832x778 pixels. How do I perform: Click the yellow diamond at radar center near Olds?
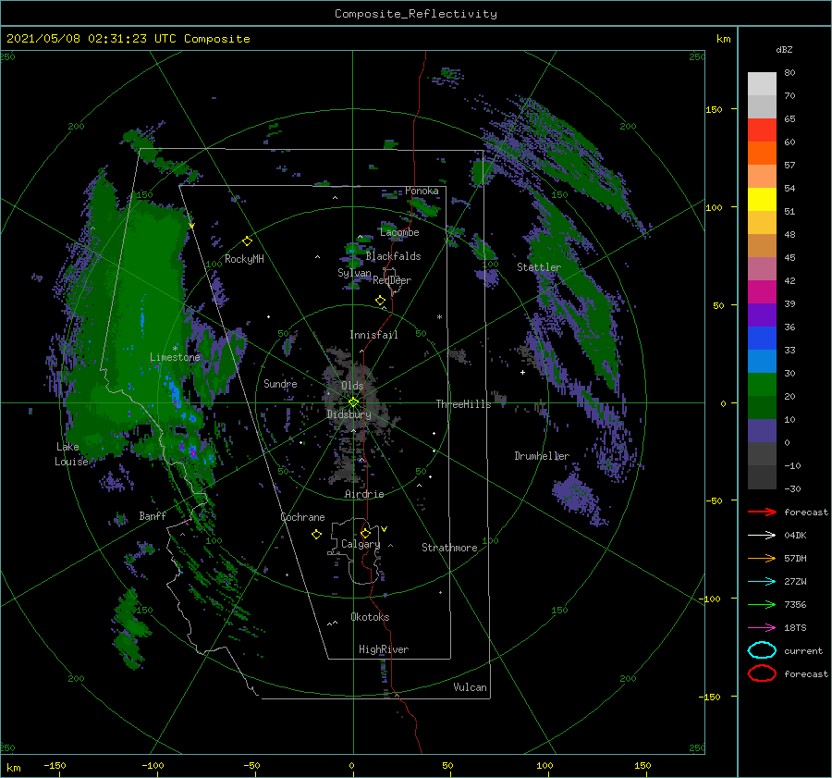353,402
